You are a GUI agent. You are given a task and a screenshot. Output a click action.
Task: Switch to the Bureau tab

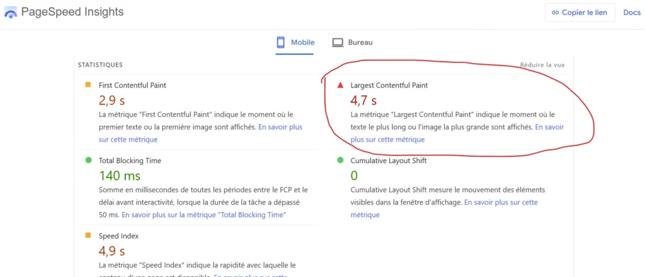tap(353, 42)
